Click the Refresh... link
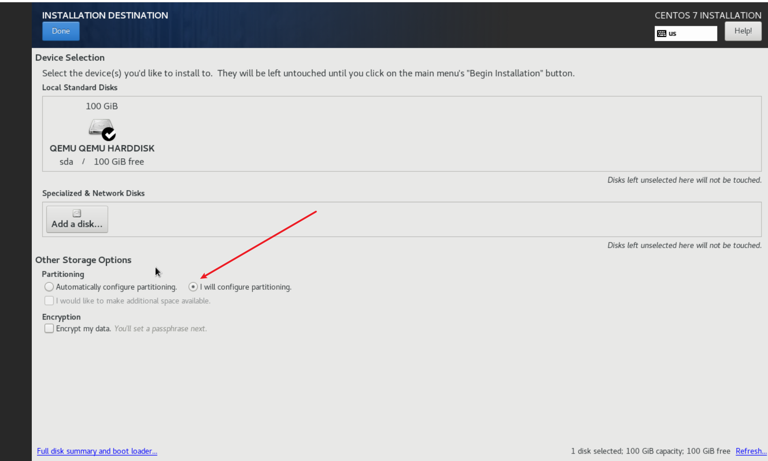The width and height of the screenshot is (768, 461). 751,451
